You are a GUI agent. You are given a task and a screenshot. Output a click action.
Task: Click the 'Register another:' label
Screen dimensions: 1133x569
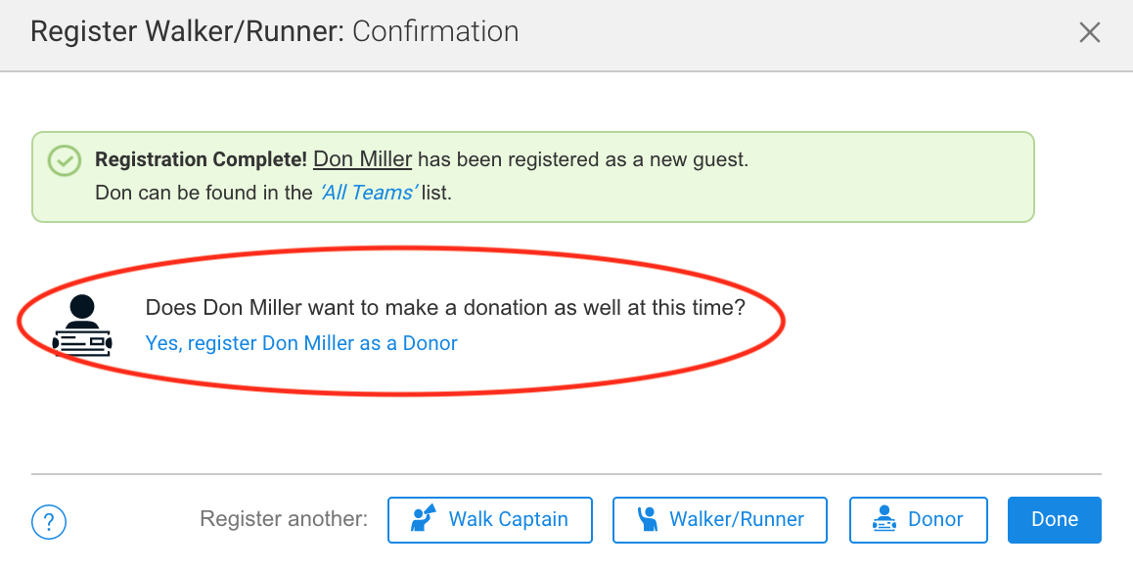point(284,519)
